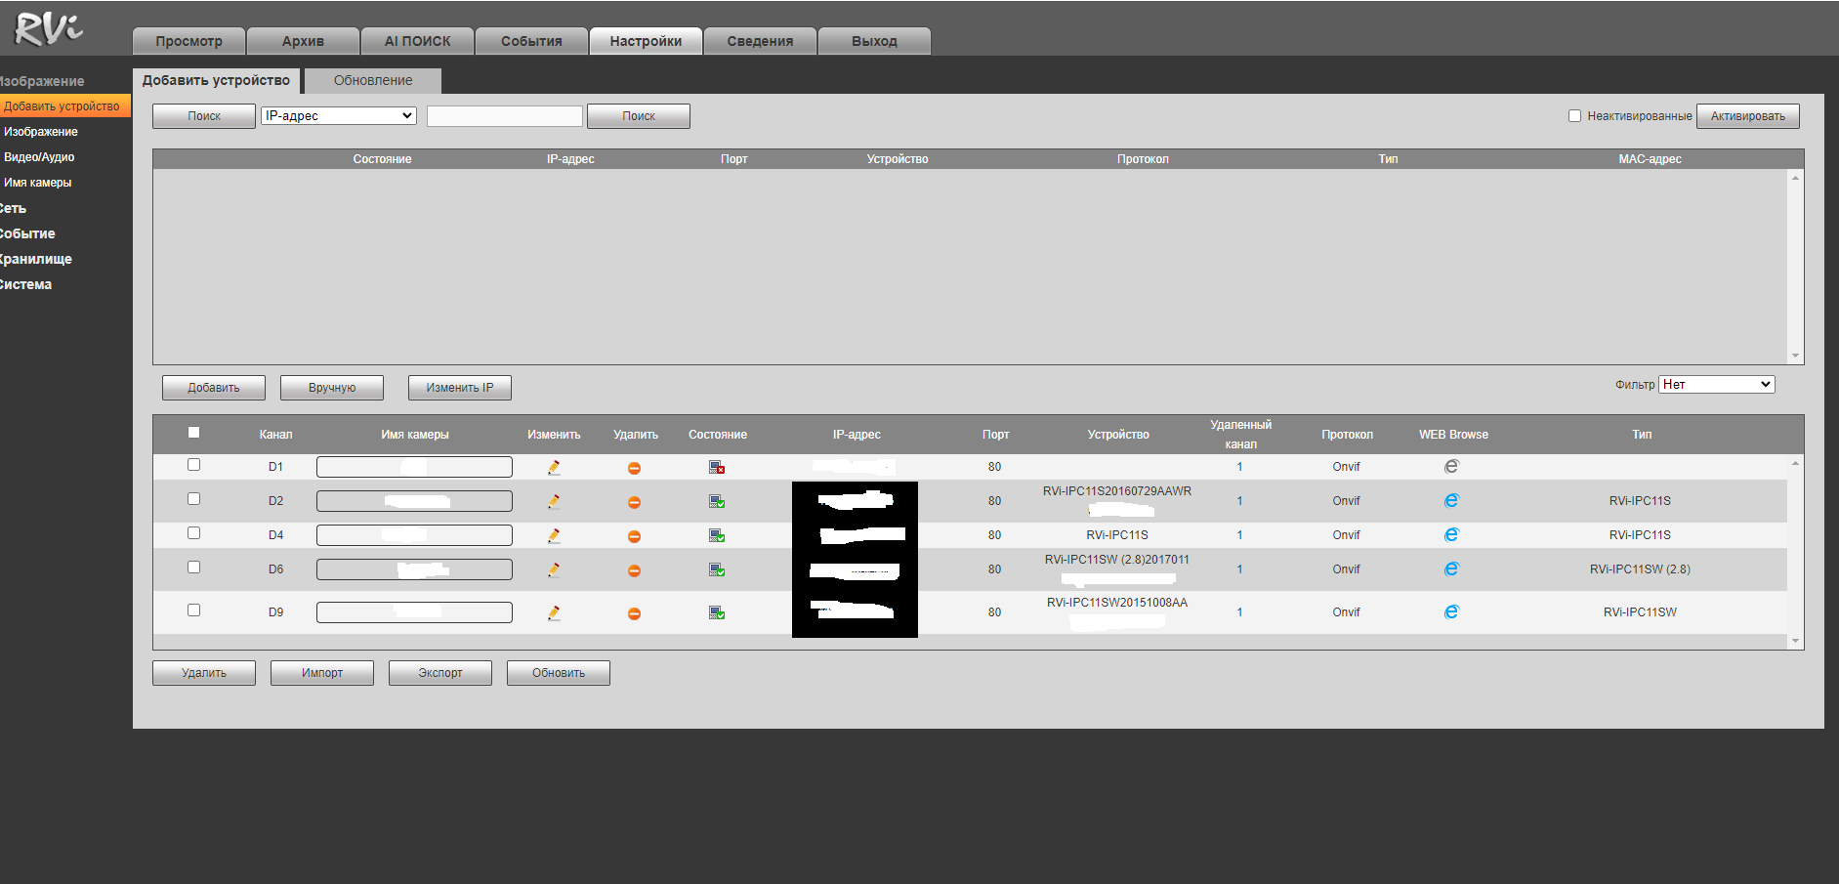Click the Поиск button next to the search field
1839x884 pixels.
click(639, 116)
